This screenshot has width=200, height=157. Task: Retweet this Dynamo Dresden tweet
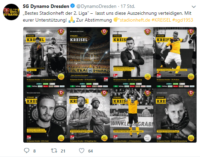[54, 150]
